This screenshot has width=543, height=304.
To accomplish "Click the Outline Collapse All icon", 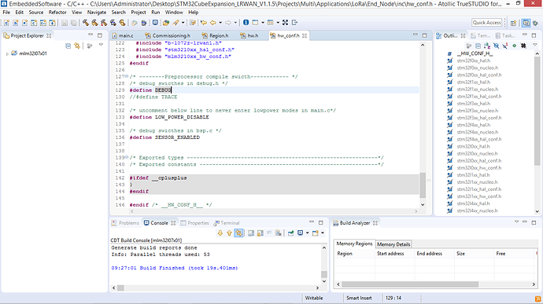I will coord(478,46).
